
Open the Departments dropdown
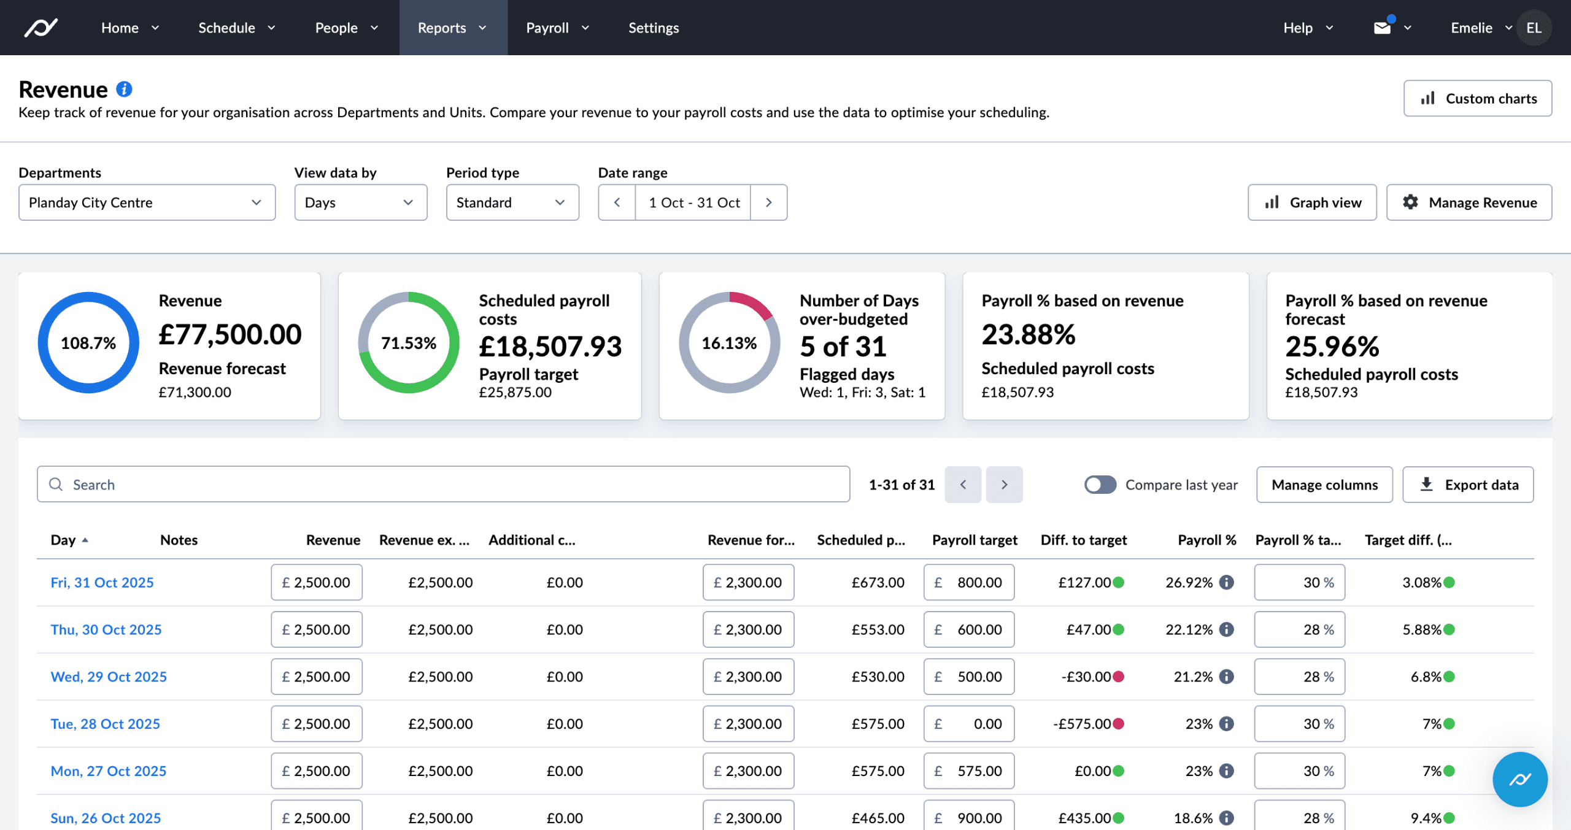coord(147,202)
